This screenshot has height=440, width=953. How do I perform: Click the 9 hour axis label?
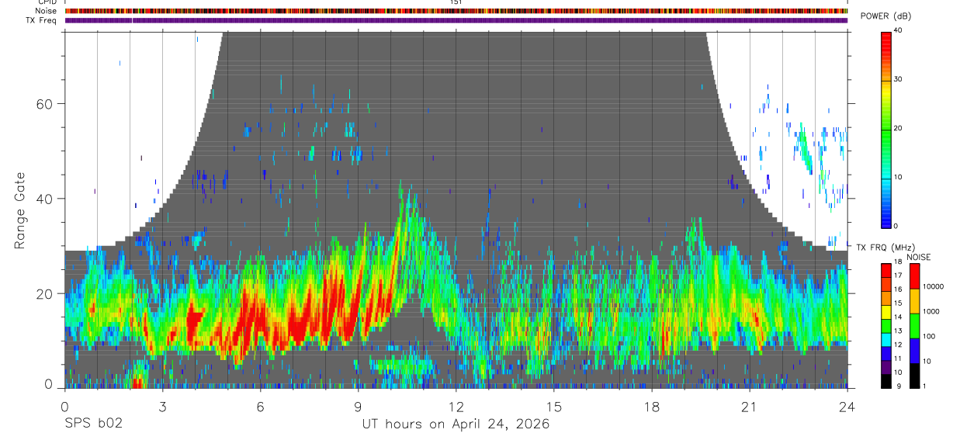tap(358, 407)
